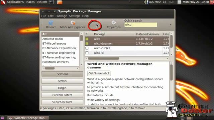Viewport: 214px width, 120px height.
Task: Click the volume speaker icon in panel
Action: (165, 2)
